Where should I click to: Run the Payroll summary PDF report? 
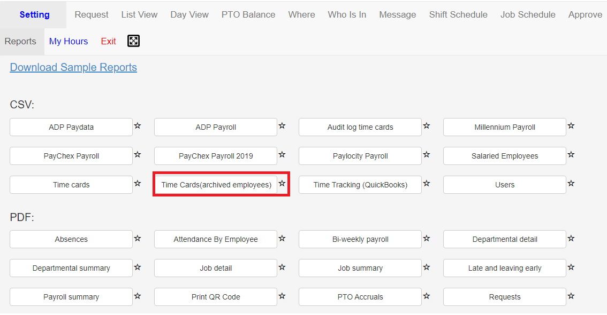point(71,297)
